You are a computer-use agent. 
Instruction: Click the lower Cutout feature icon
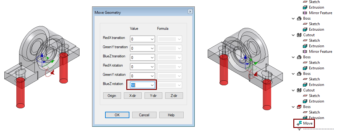[x=299, y=90]
